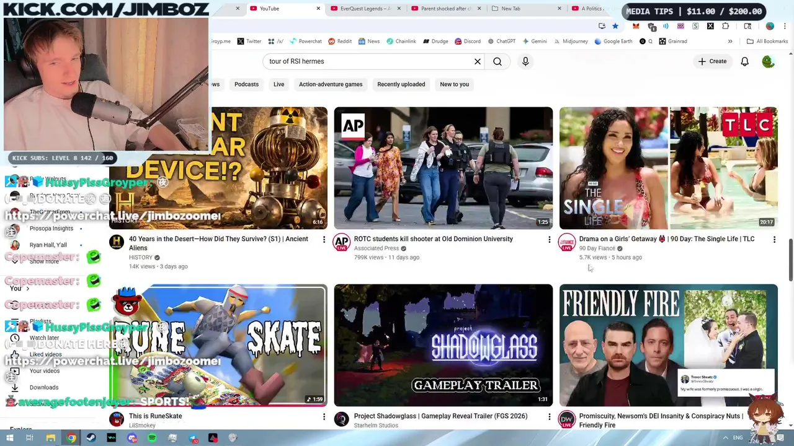This screenshot has height=446, width=794.
Task: Open the ChatGPT bookmark
Action: click(501, 42)
